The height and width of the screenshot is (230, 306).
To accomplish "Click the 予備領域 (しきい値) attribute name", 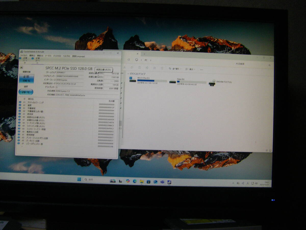I will click(x=35, y=111).
